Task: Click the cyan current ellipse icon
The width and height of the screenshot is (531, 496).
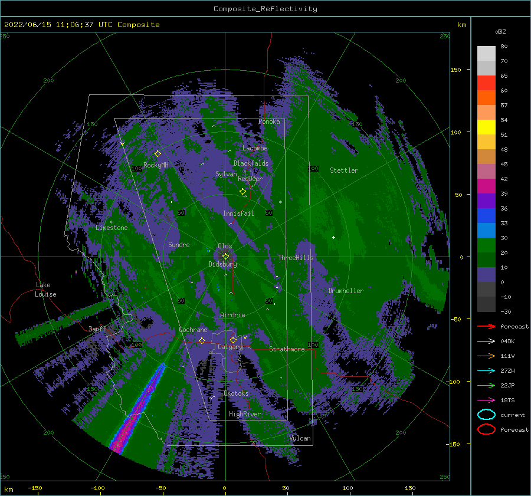Action: [x=486, y=415]
